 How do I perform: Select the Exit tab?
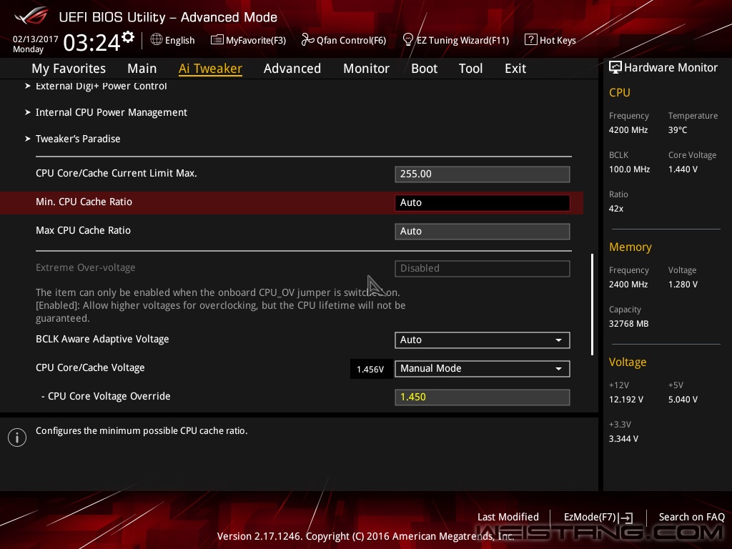pyautogui.click(x=515, y=69)
